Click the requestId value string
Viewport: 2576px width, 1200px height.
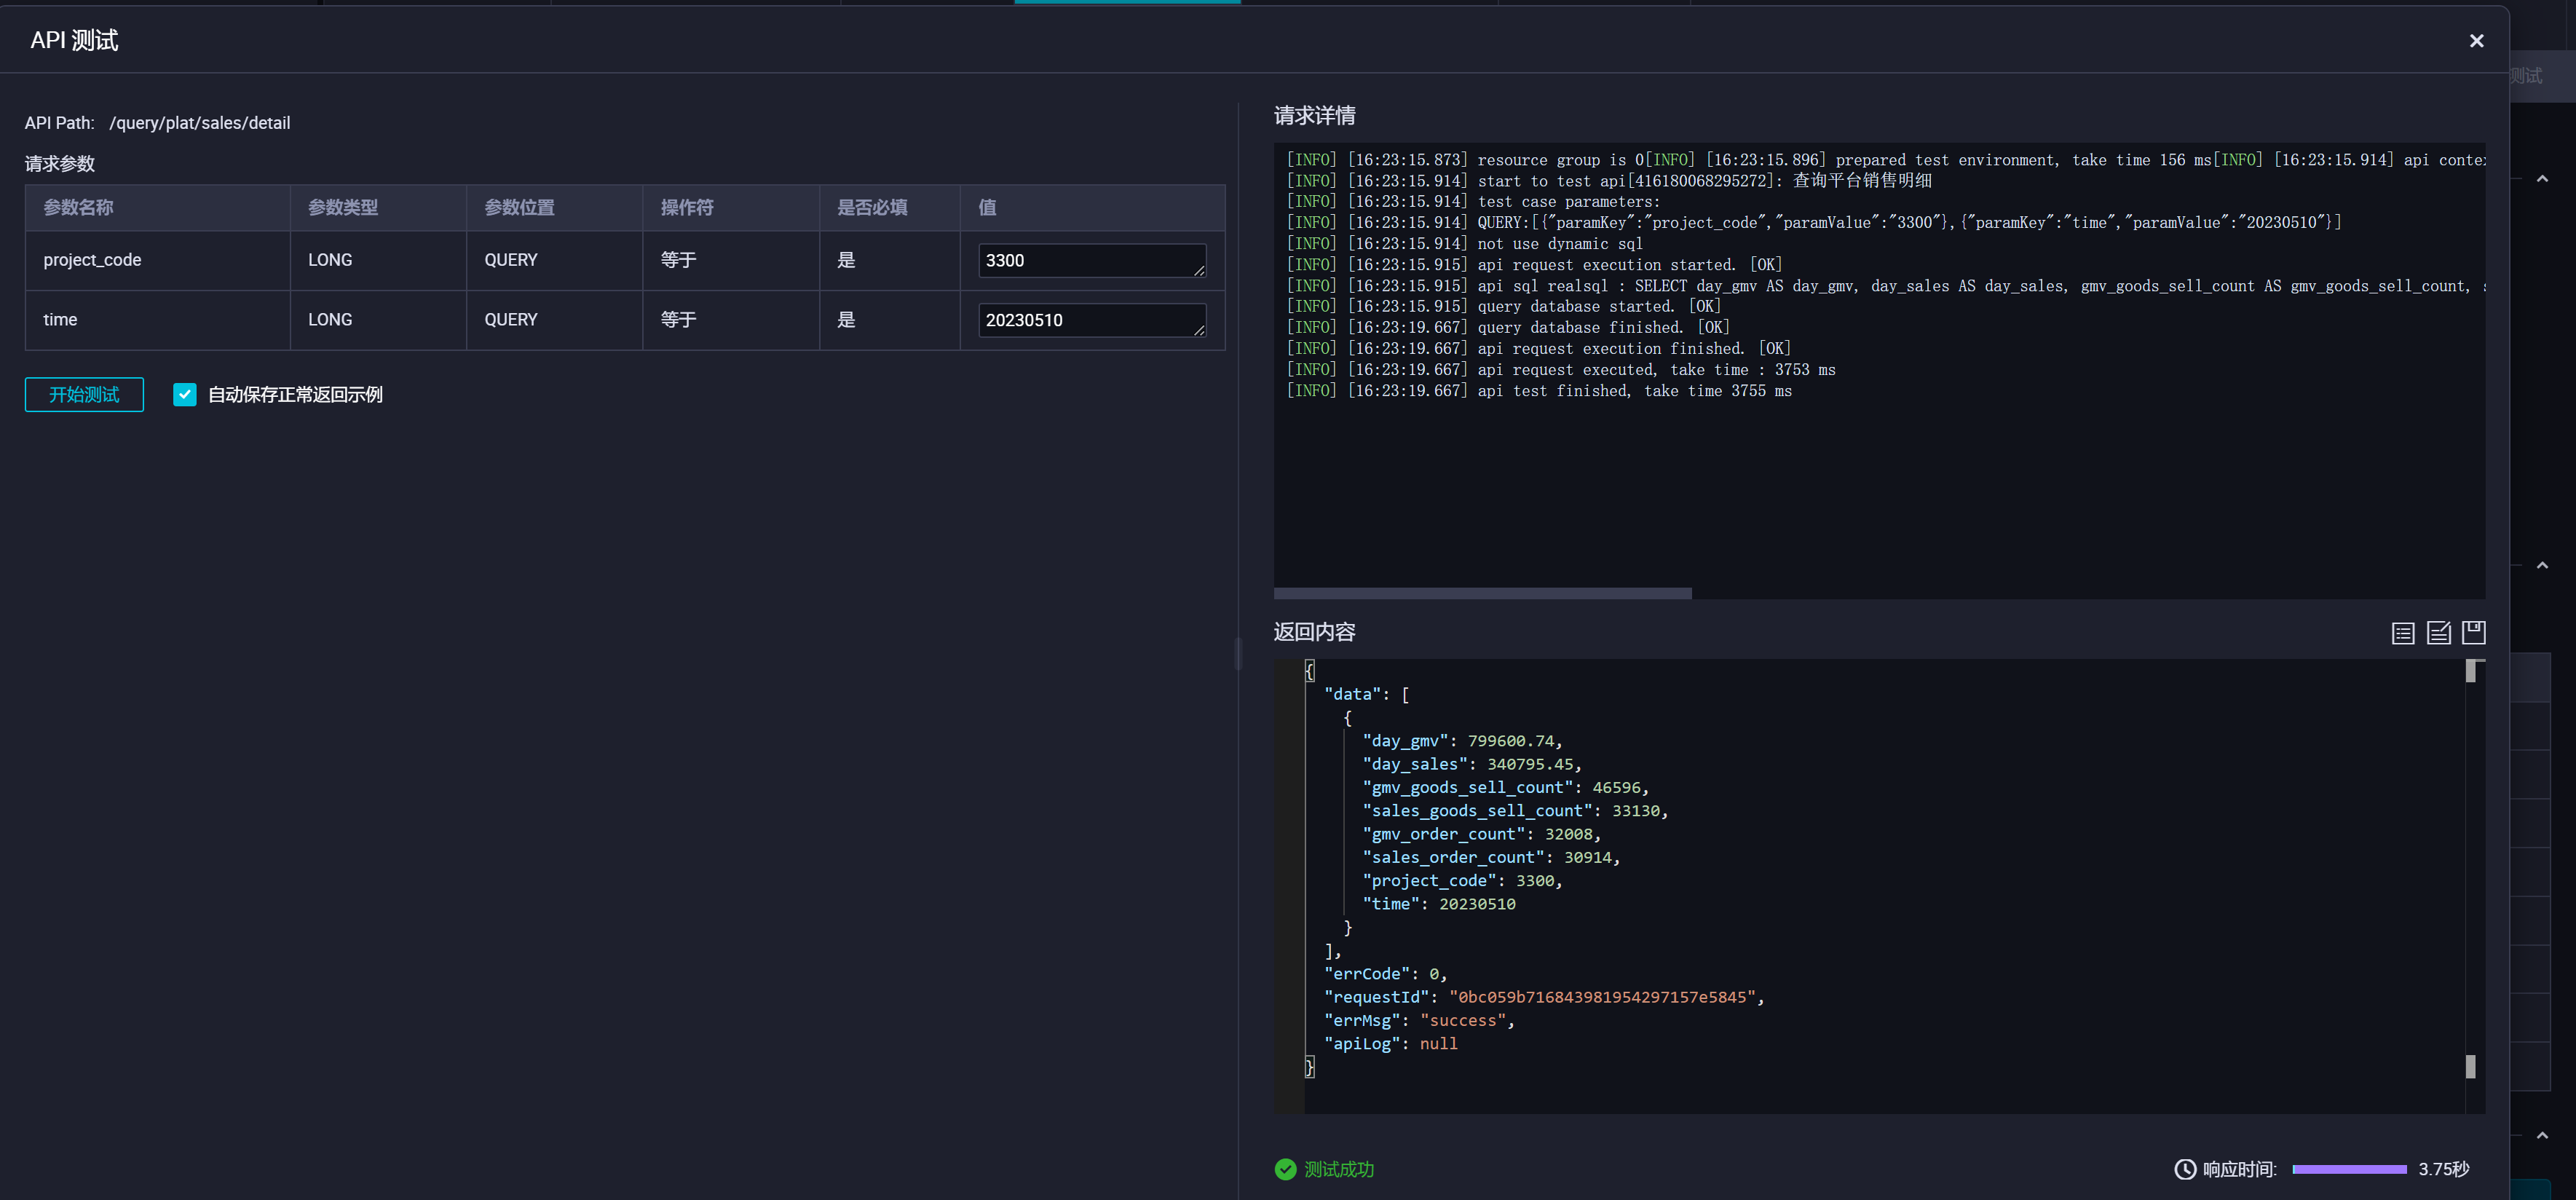(1602, 997)
